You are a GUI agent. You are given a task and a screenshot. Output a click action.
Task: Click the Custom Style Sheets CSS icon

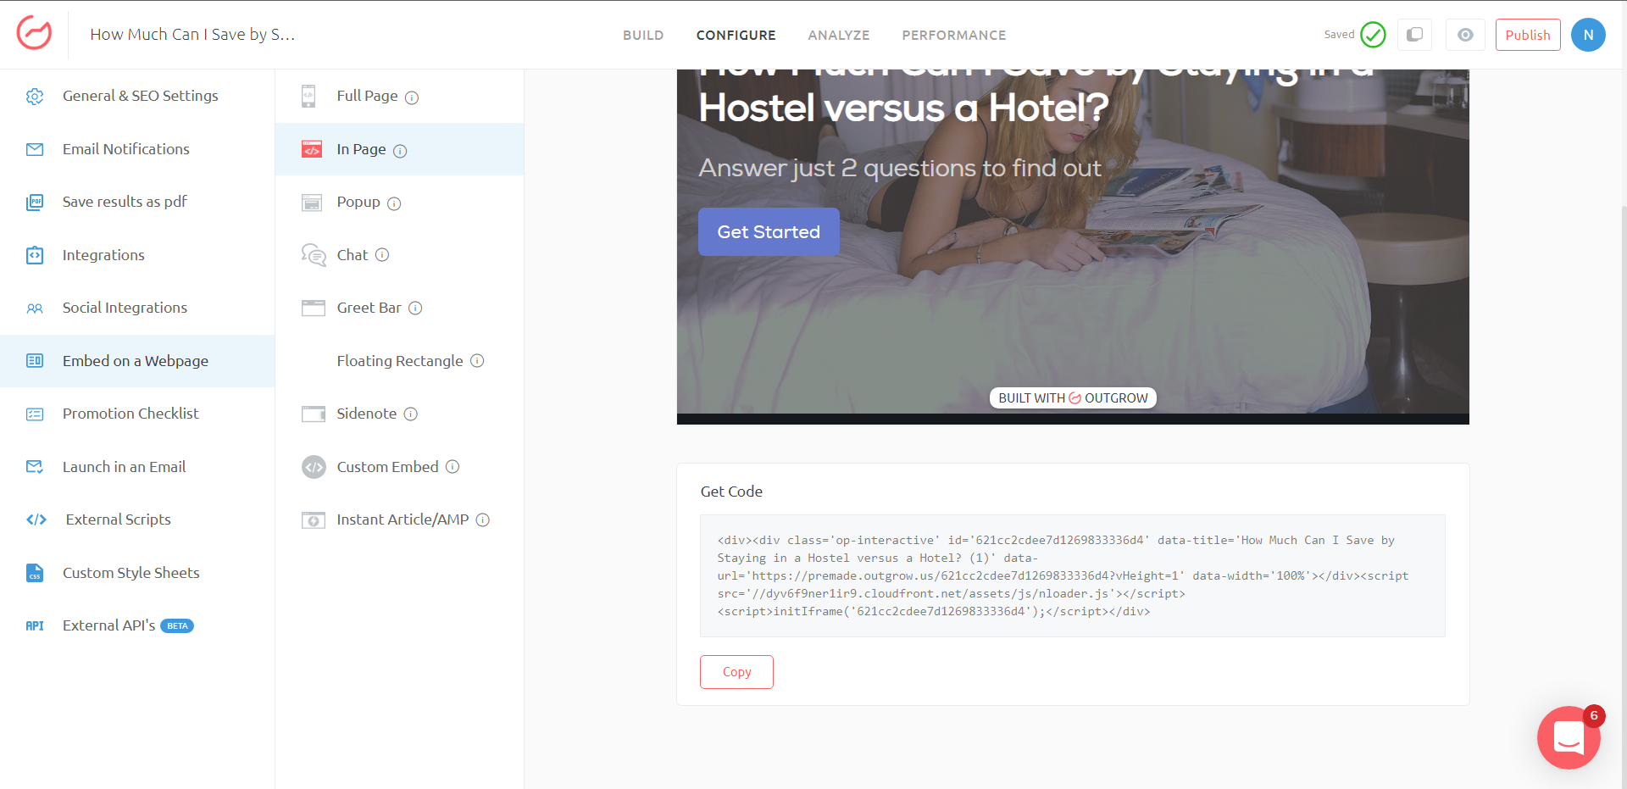coord(35,573)
